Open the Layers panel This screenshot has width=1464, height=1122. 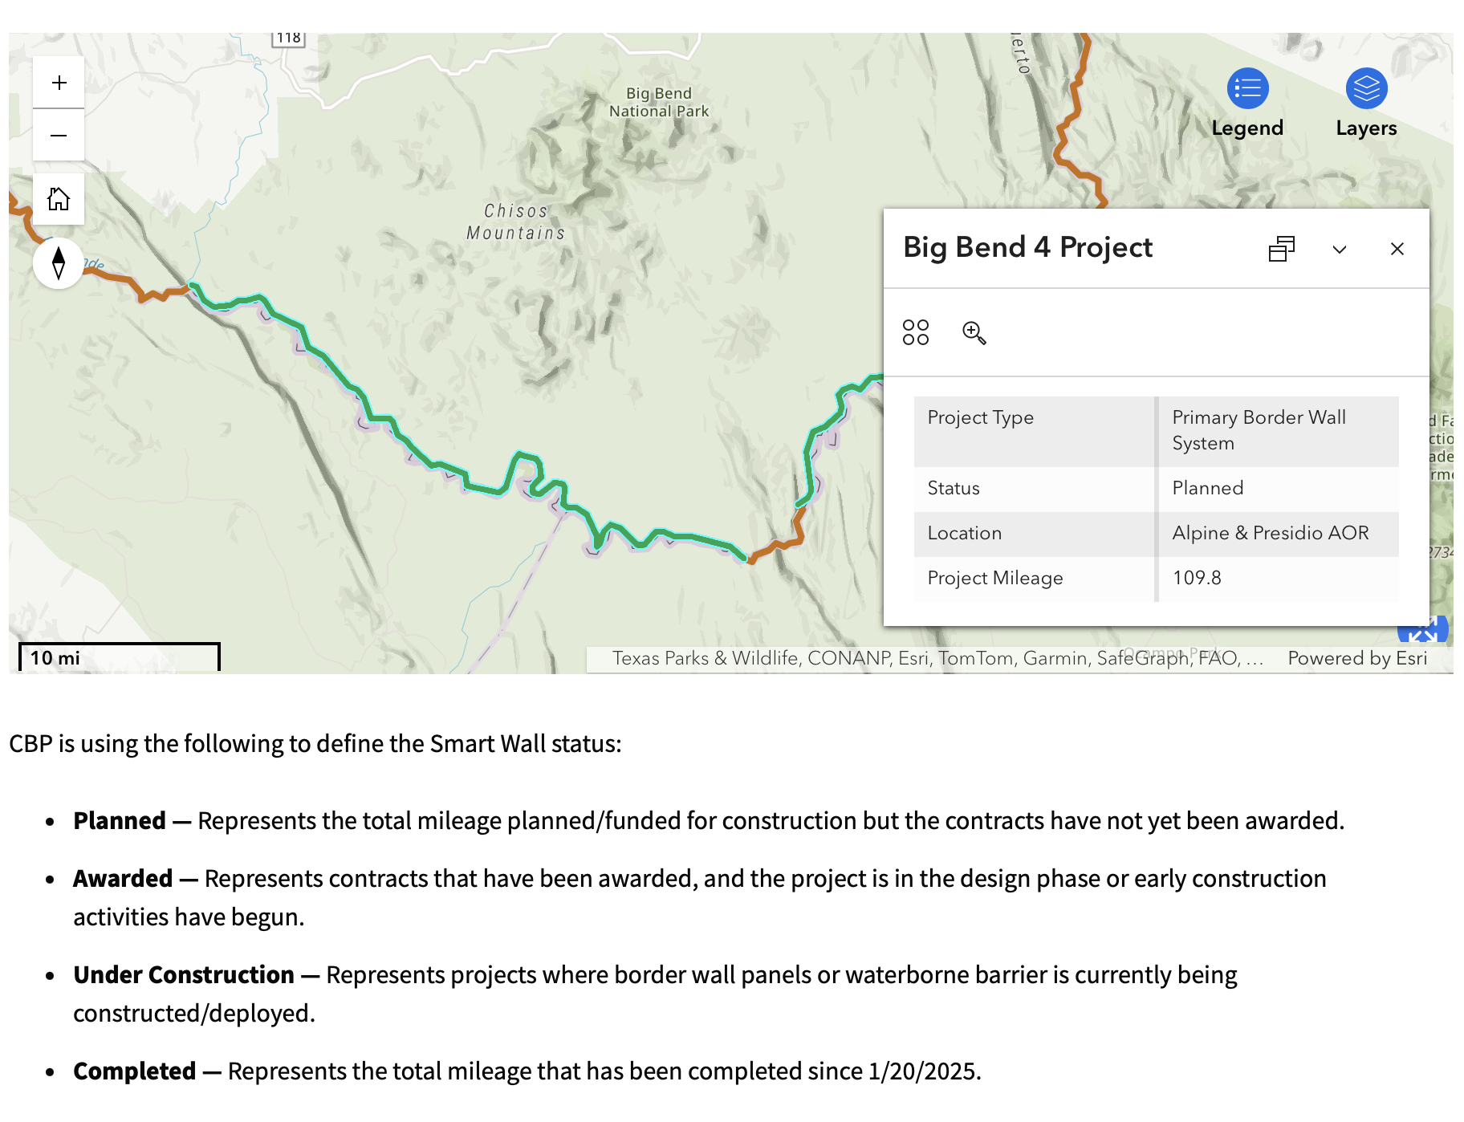(x=1366, y=103)
